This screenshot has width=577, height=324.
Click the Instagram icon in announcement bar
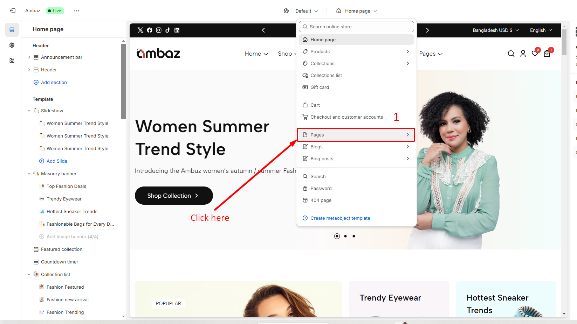[159, 30]
